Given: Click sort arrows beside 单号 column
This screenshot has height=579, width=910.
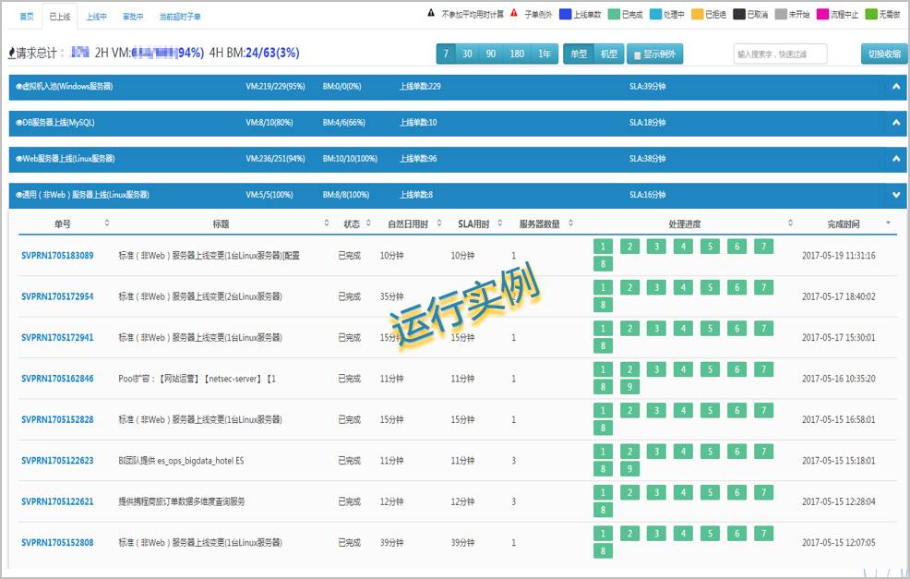Looking at the screenshot, I should [x=107, y=223].
